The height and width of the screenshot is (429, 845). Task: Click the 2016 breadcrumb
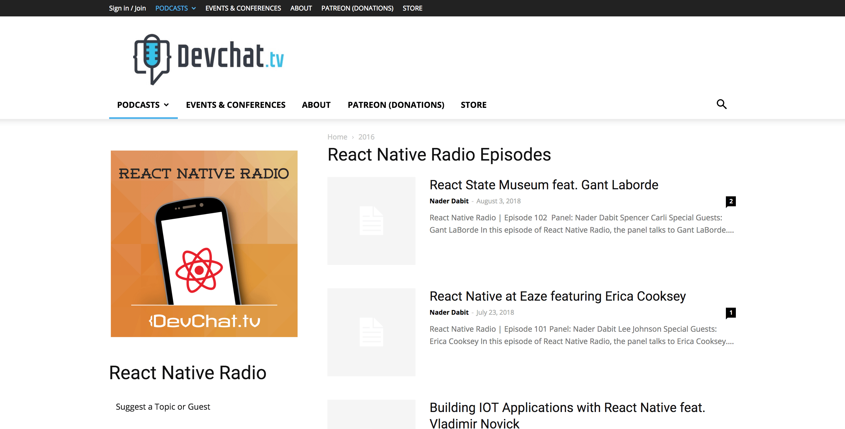pos(366,137)
